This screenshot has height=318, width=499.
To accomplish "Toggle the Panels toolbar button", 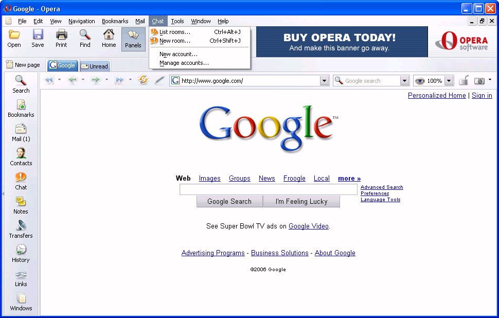I will [x=133, y=39].
